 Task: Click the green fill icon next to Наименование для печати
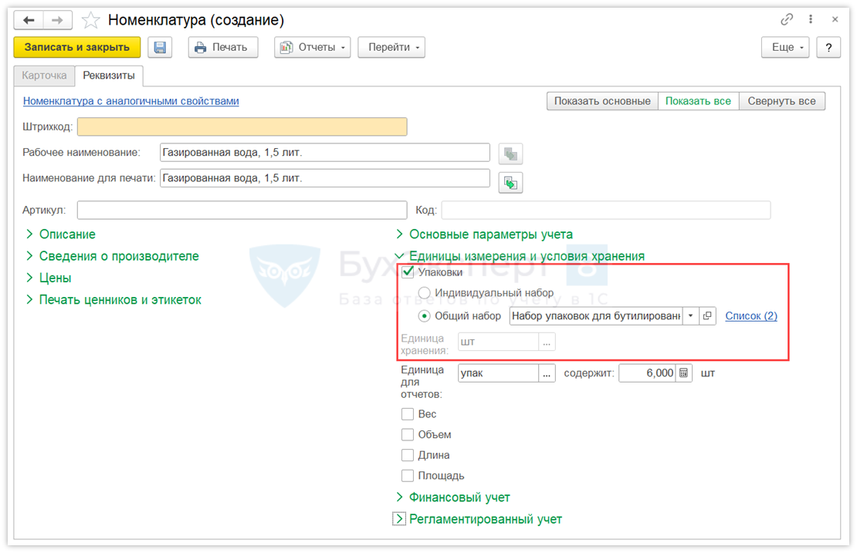[x=510, y=183]
